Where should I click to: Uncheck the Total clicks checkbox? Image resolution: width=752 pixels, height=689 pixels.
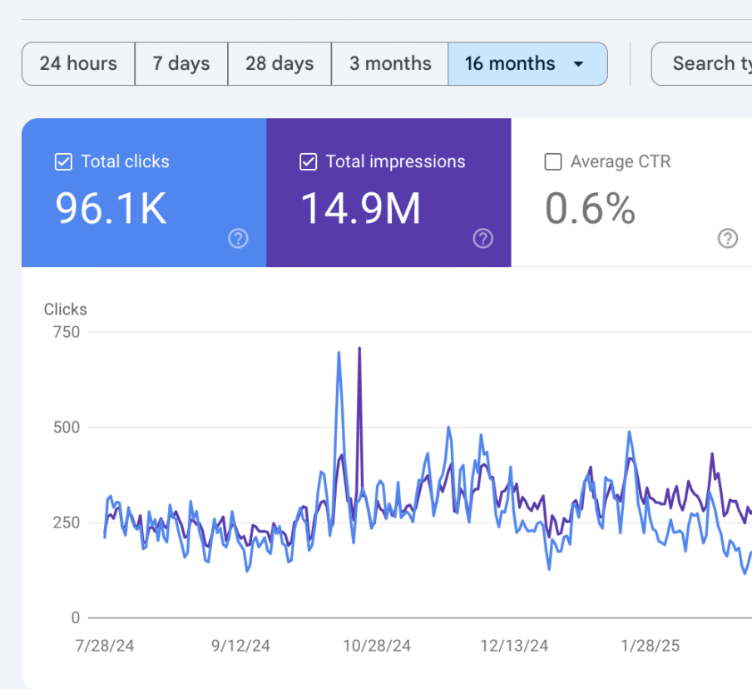pos(63,162)
